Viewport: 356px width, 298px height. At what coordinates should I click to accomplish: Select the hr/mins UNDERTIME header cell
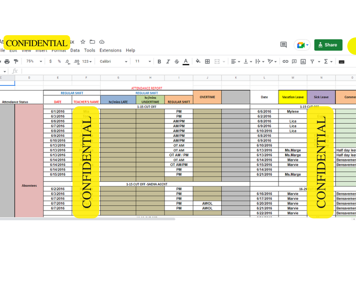(x=150, y=100)
